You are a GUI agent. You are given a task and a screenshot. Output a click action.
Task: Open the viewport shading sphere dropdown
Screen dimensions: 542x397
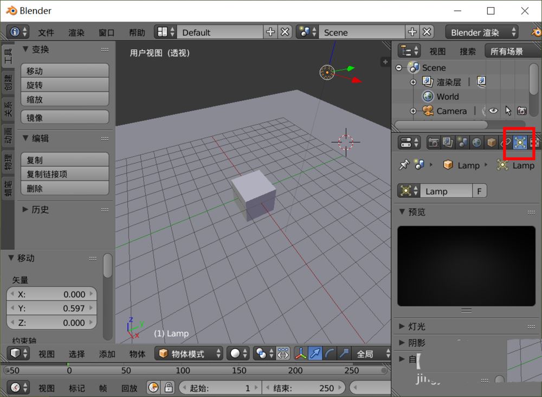(x=237, y=353)
